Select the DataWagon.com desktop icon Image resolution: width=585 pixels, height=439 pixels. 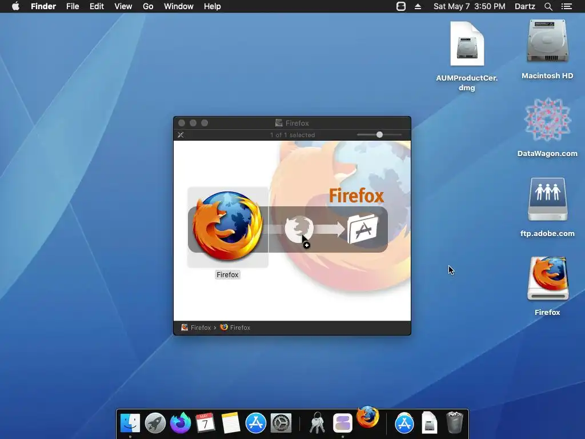tap(547, 119)
